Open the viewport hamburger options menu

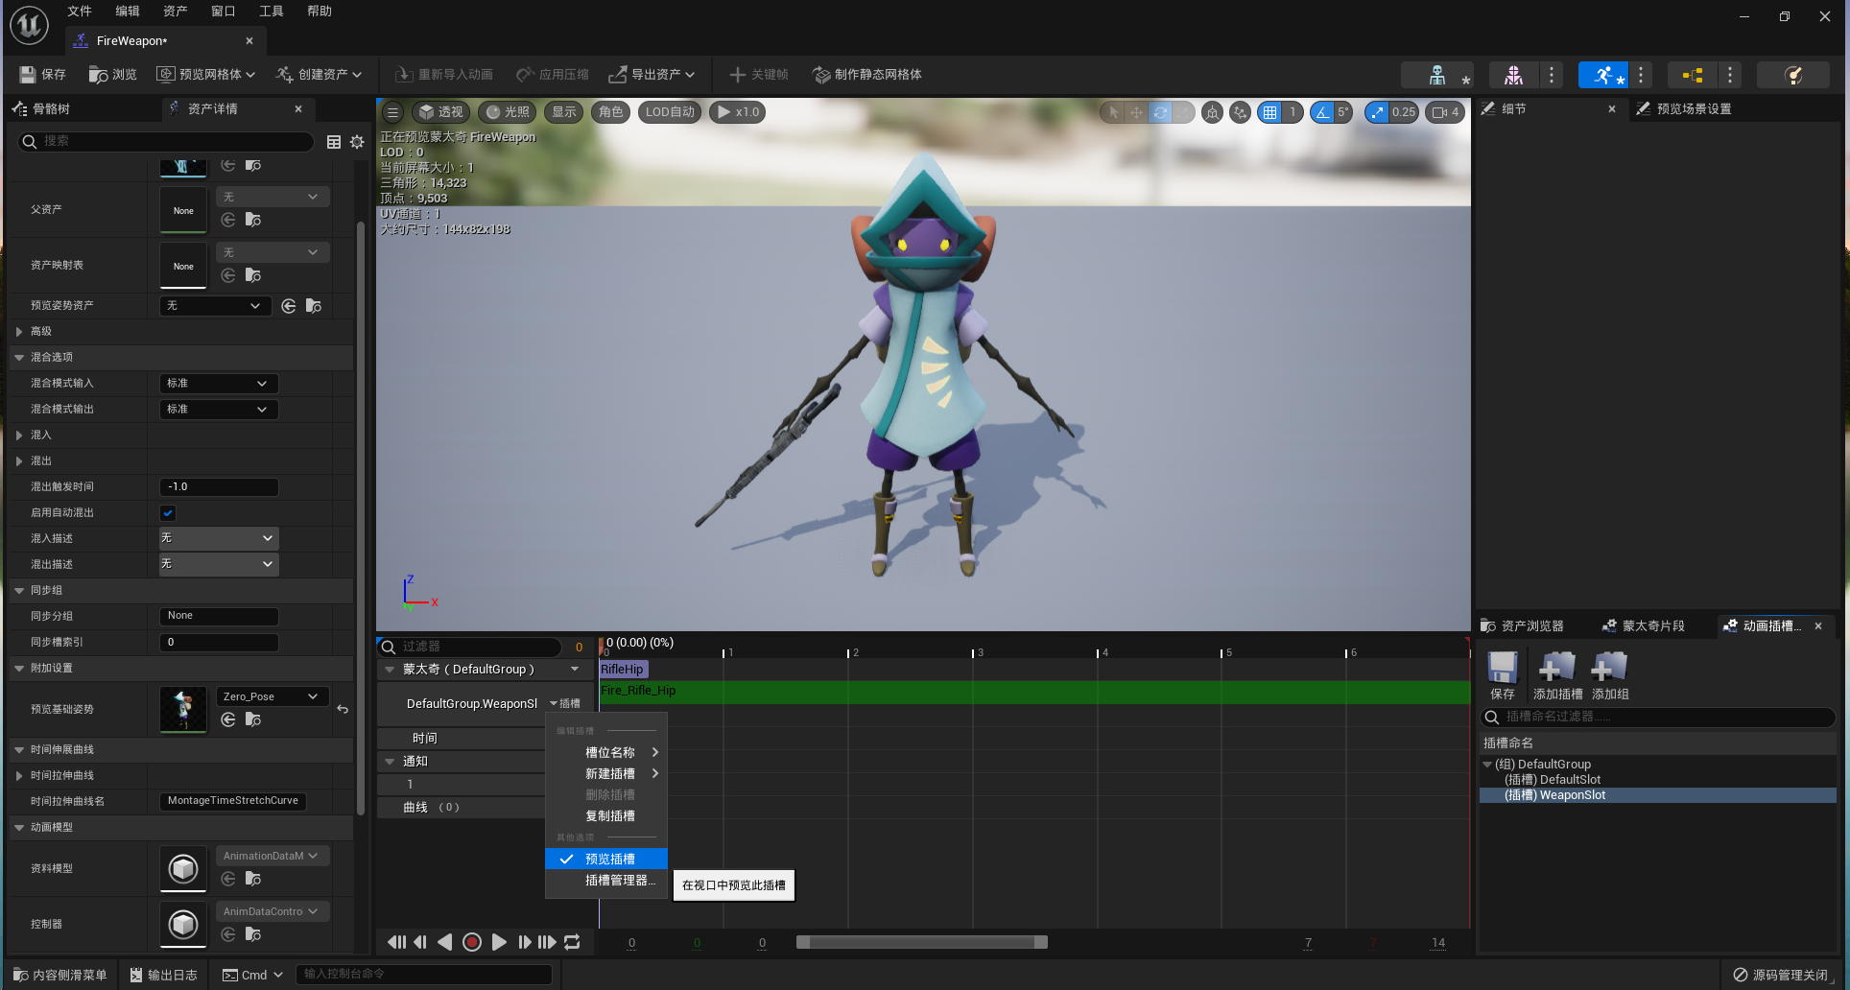coord(392,112)
